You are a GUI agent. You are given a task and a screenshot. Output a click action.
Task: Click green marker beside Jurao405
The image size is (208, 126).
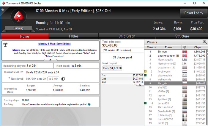[145, 103]
